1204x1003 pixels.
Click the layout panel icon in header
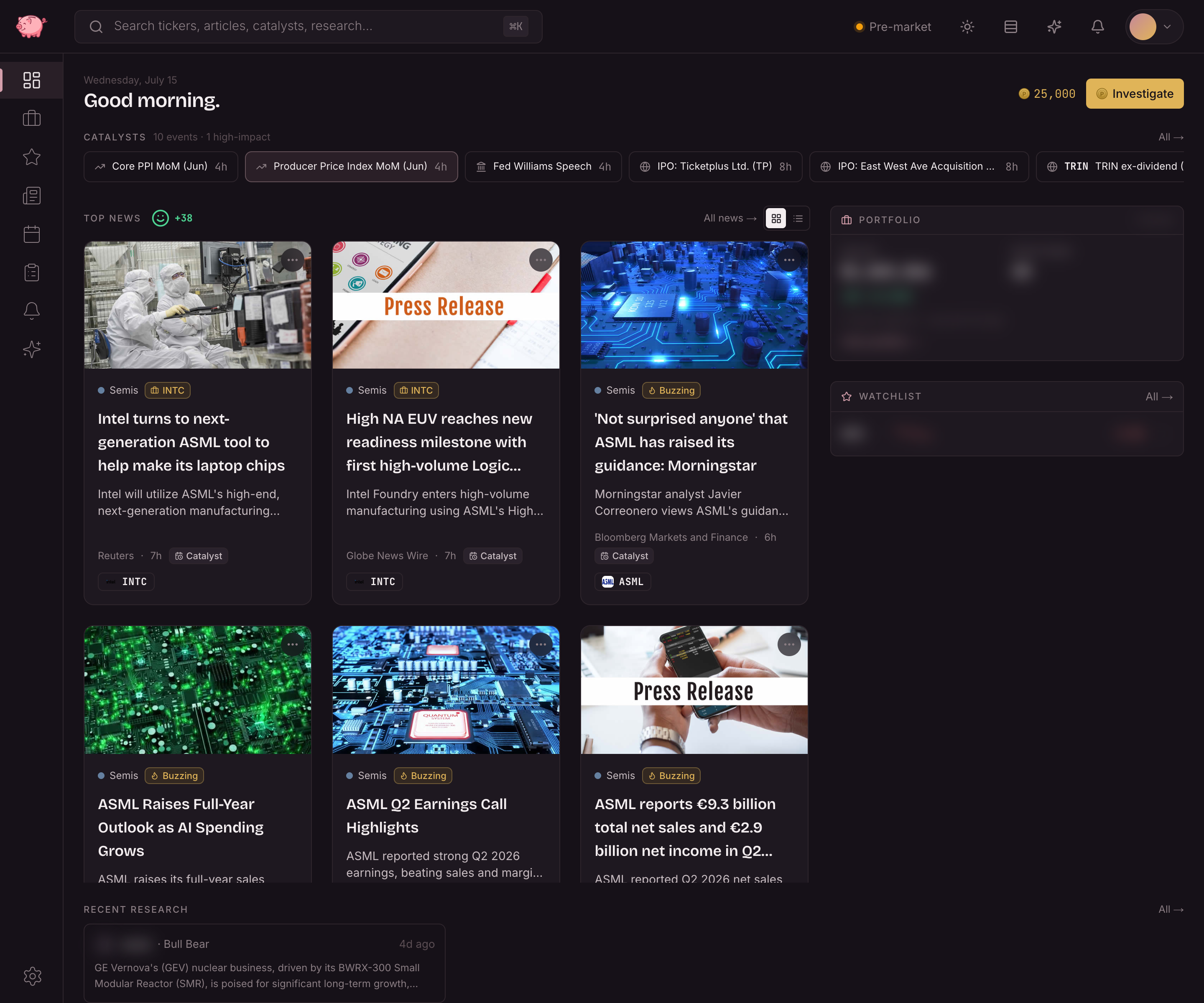(1011, 27)
